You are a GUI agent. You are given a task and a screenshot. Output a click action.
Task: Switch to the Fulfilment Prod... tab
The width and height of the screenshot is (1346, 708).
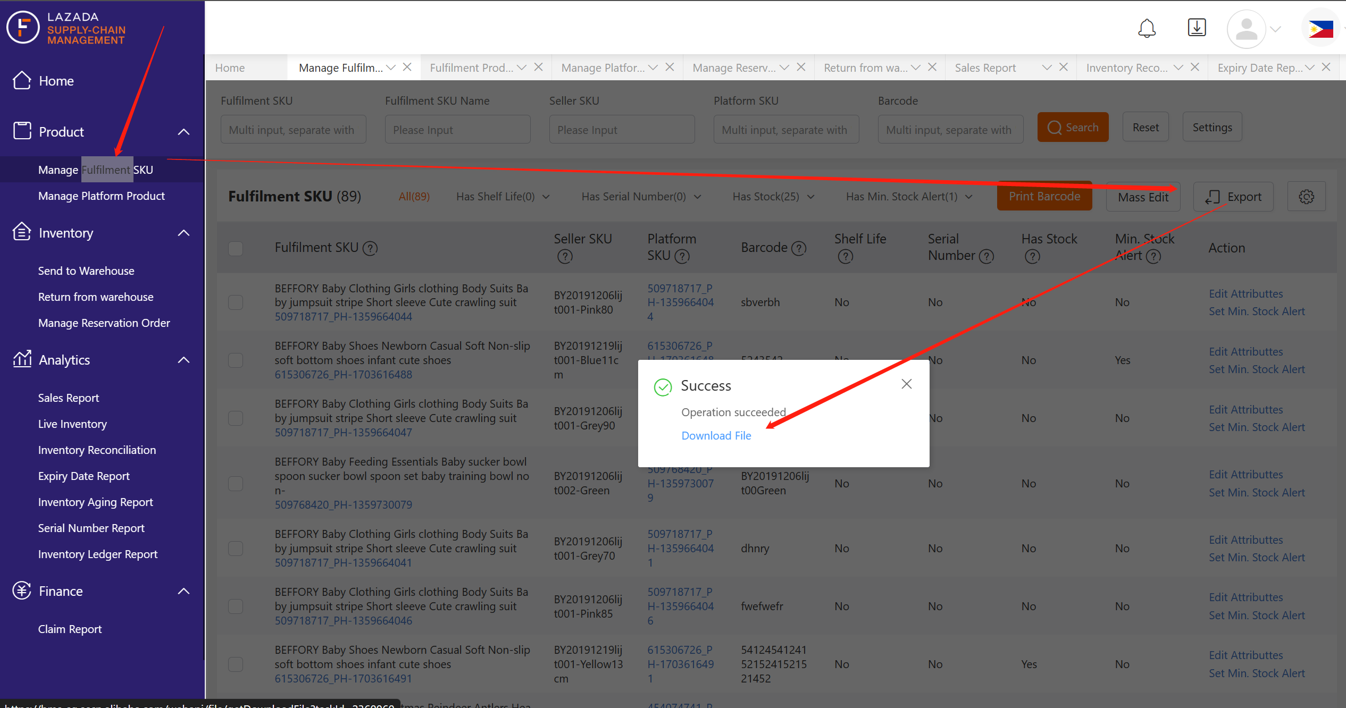472,68
